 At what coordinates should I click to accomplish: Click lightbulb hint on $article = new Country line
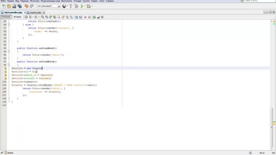click(6, 68)
